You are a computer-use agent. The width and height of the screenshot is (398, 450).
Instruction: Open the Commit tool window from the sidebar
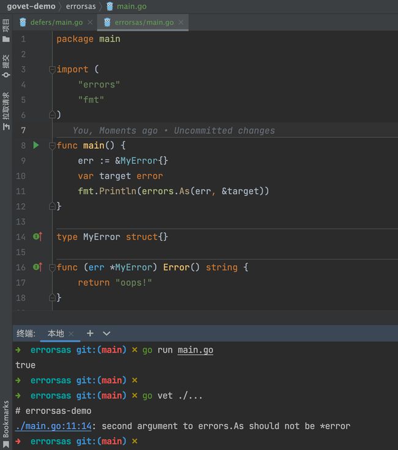coord(6,66)
